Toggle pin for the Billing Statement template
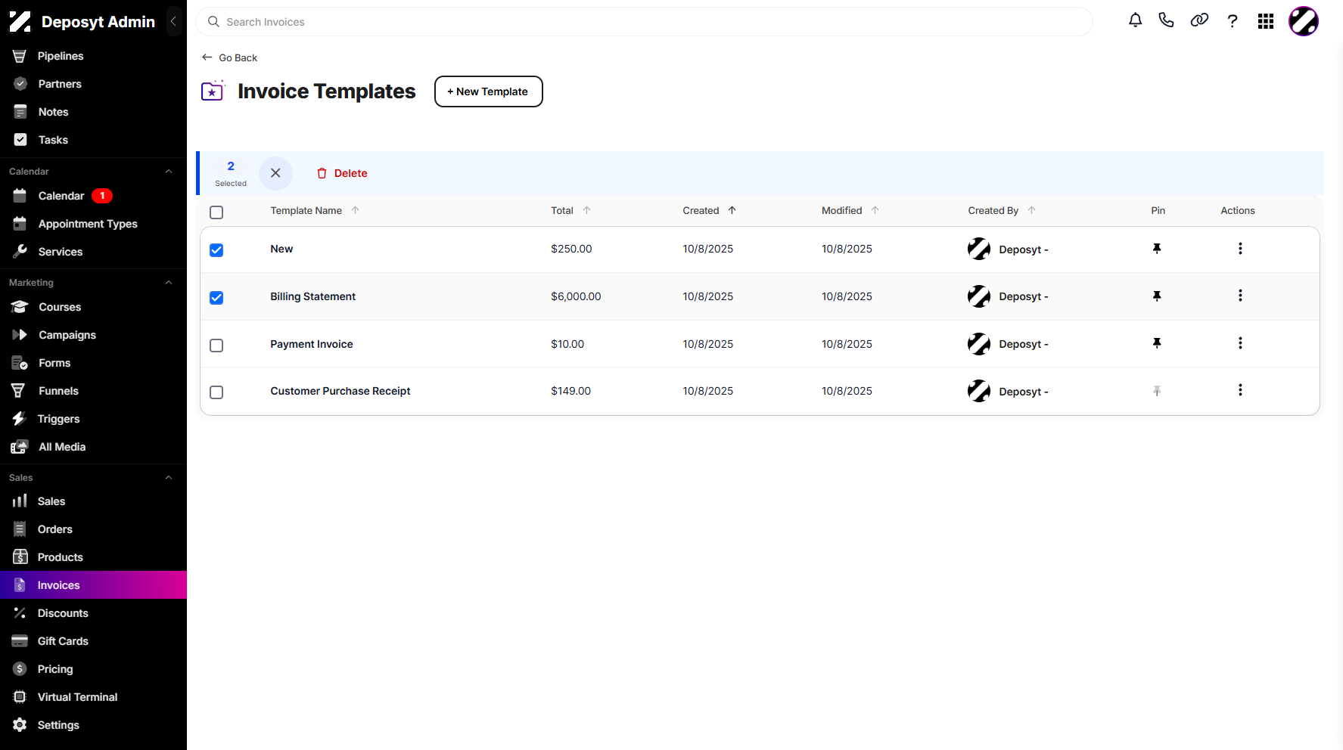1343x750 pixels. (1157, 296)
